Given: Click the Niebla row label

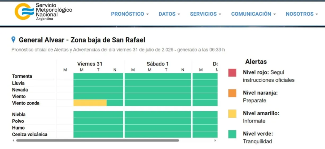Looking at the screenshot, I should pyautogui.click(x=19, y=115).
